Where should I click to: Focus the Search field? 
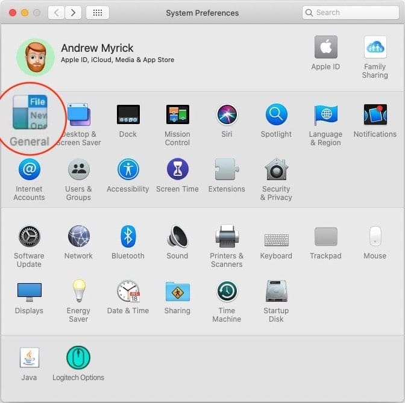click(351, 13)
